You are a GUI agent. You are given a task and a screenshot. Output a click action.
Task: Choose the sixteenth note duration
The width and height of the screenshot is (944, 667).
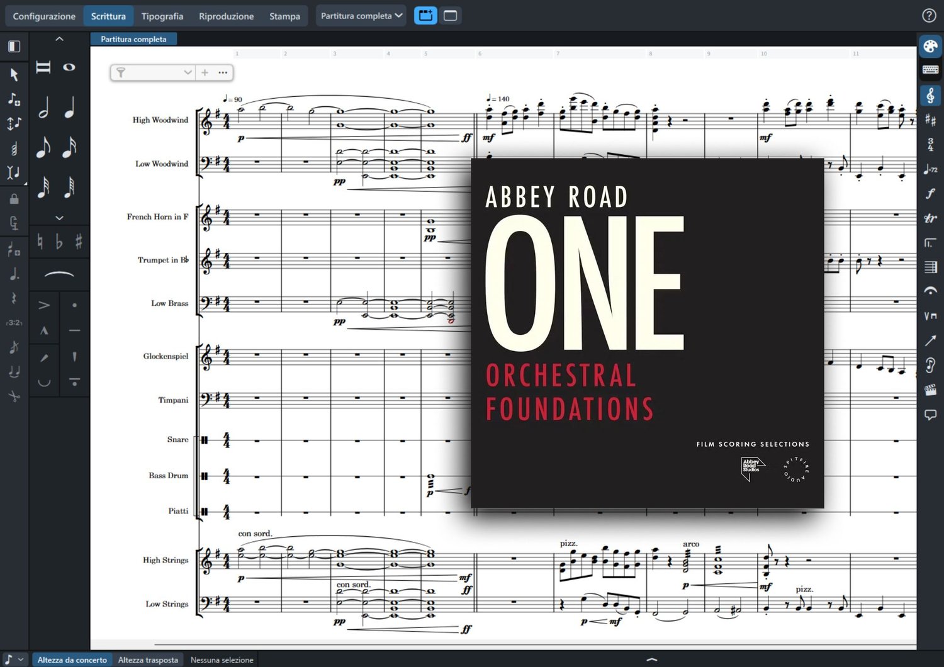pos(69,147)
